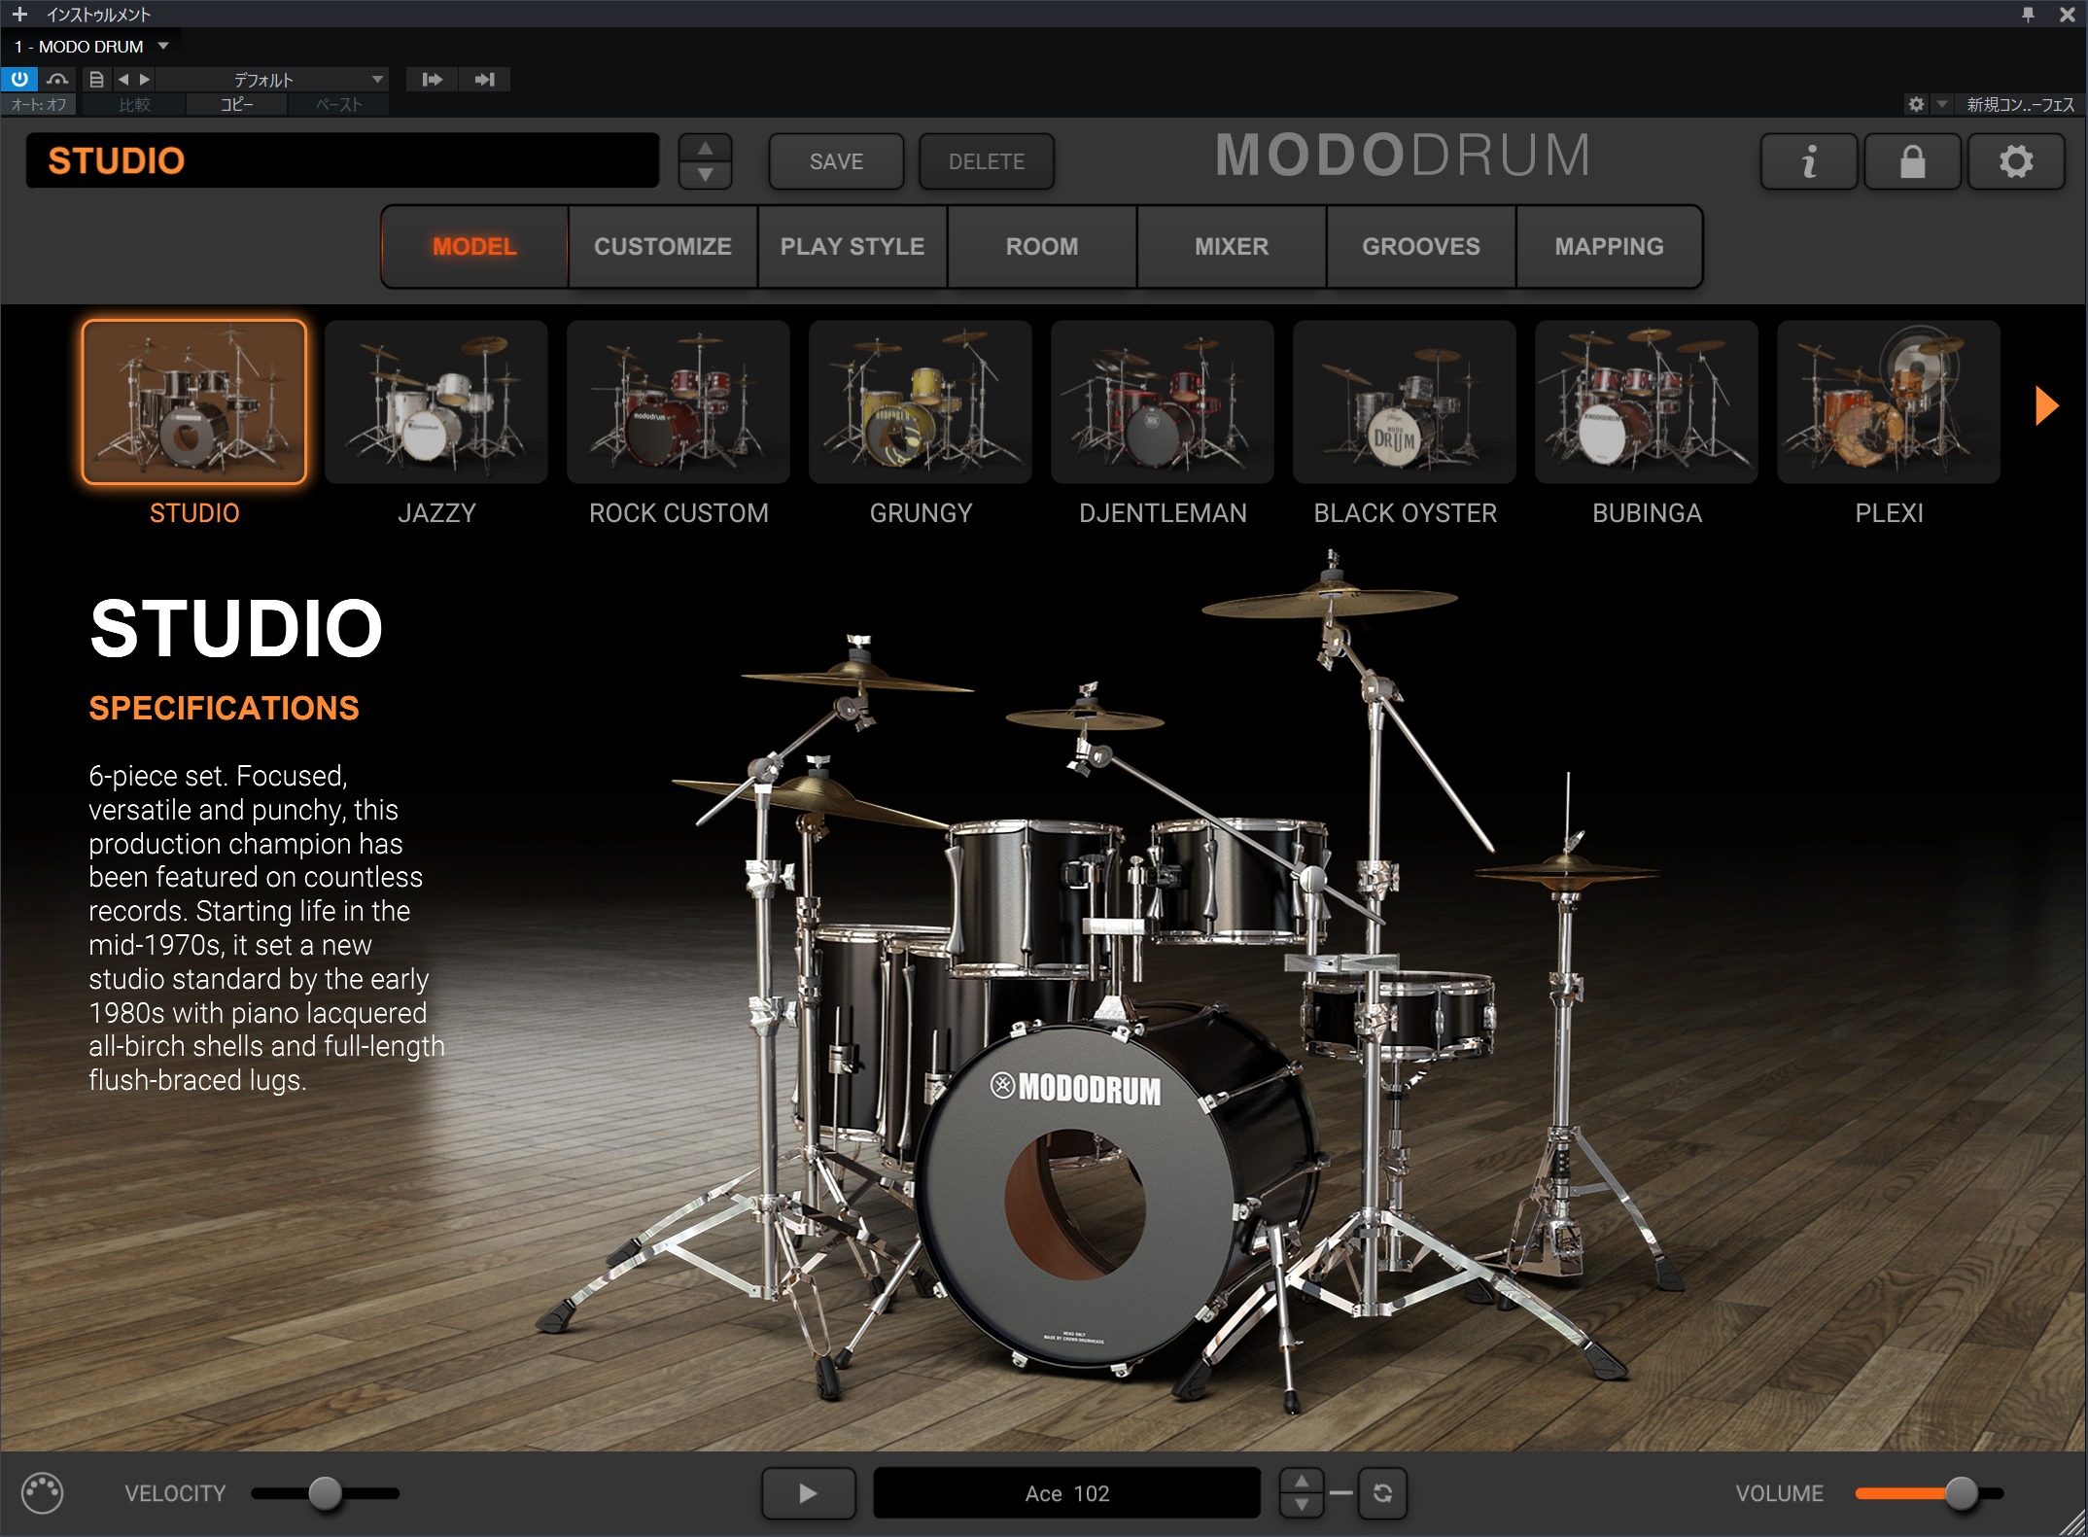Step to previous preset with up arrow
The width and height of the screenshot is (2088, 1537).
coord(706,148)
